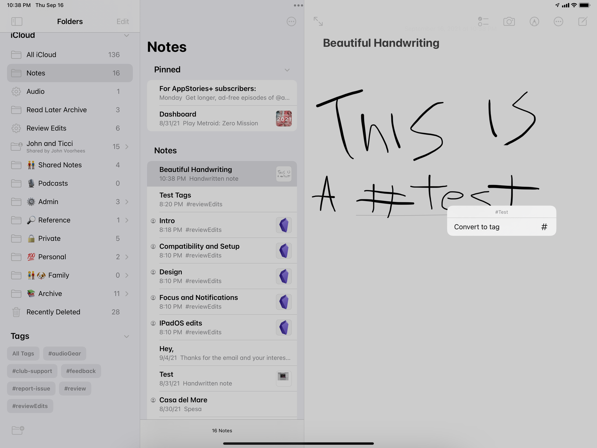Open Focus and Notifications note

click(x=222, y=302)
